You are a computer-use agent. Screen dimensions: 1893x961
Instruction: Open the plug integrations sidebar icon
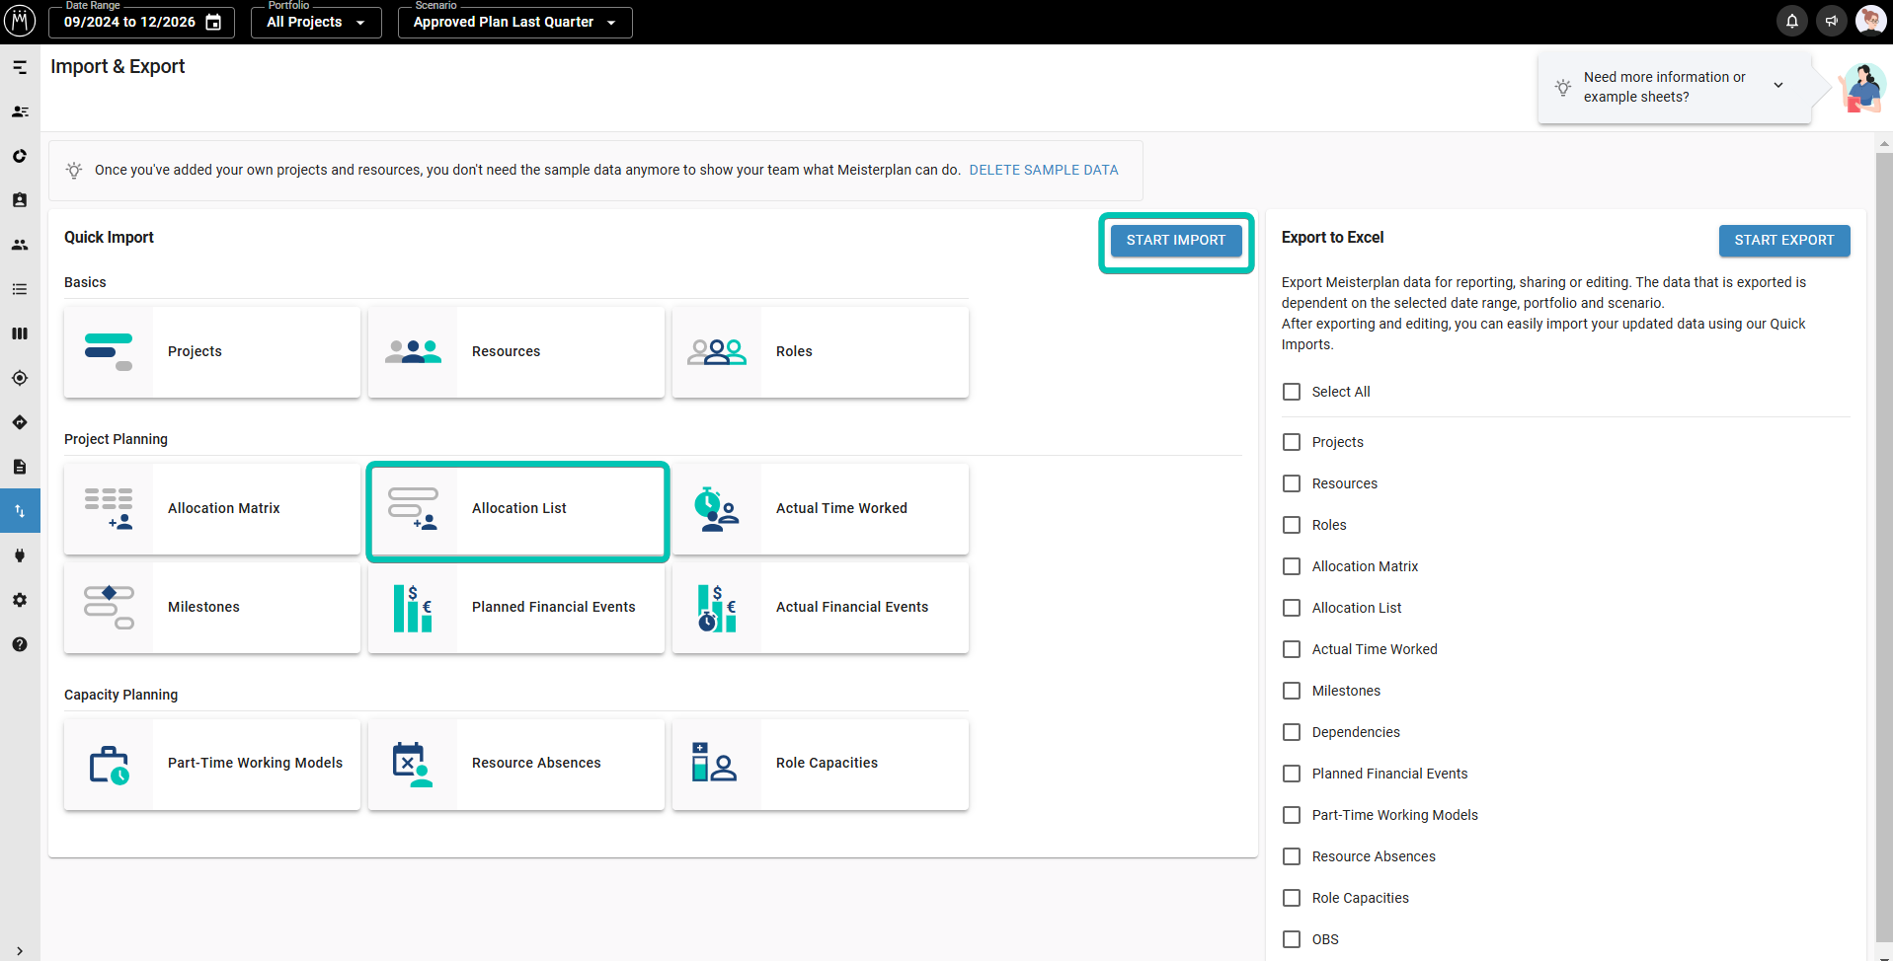click(x=20, y=555)
